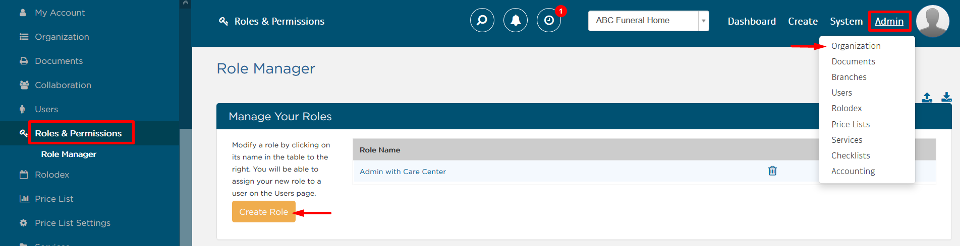
Task: Click the sidebar vertical scrollbar
Action: (x=186, y=187)
